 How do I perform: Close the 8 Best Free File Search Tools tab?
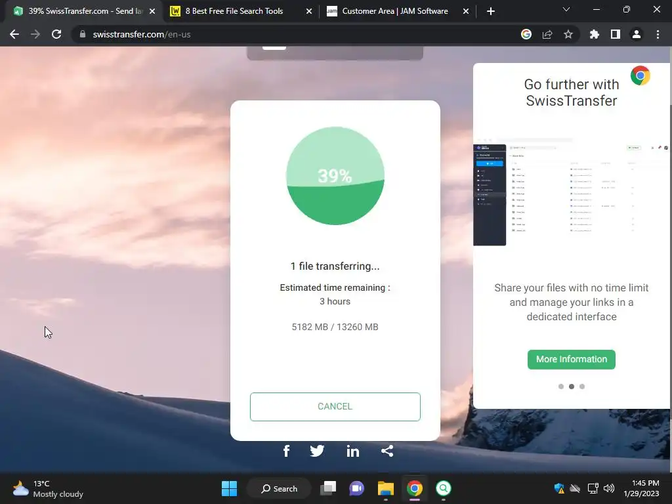coord(309,12)
